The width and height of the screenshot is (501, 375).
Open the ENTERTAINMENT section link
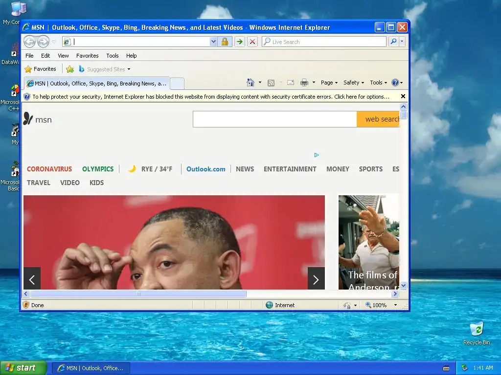point(290,169)
